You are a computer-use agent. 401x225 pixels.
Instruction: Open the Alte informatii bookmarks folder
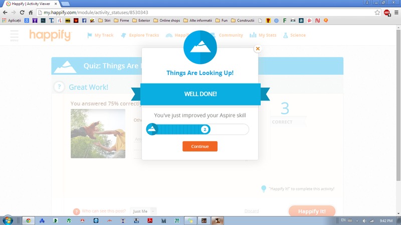point(197,20)
